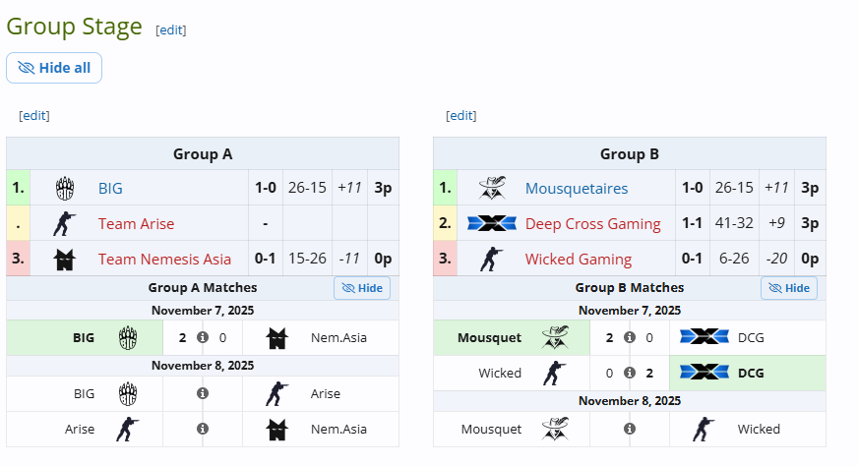Toggle the Hide all button
The image size is (858, 466).
tap(54, 68)
